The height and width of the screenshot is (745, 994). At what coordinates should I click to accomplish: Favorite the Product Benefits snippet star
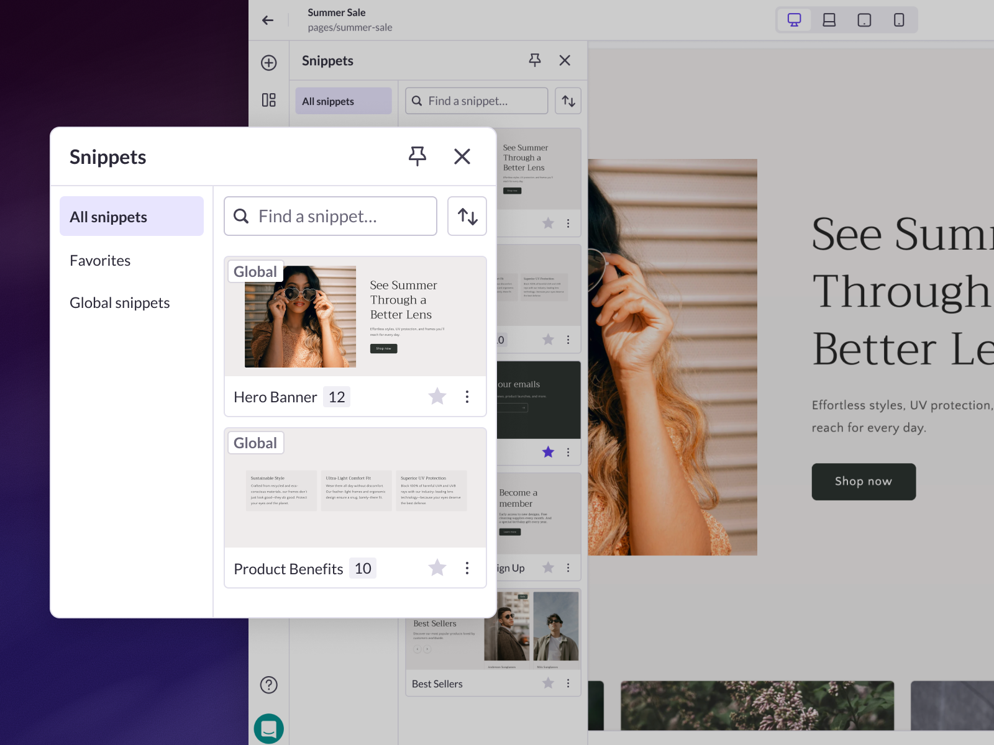[x=437, y=567]
